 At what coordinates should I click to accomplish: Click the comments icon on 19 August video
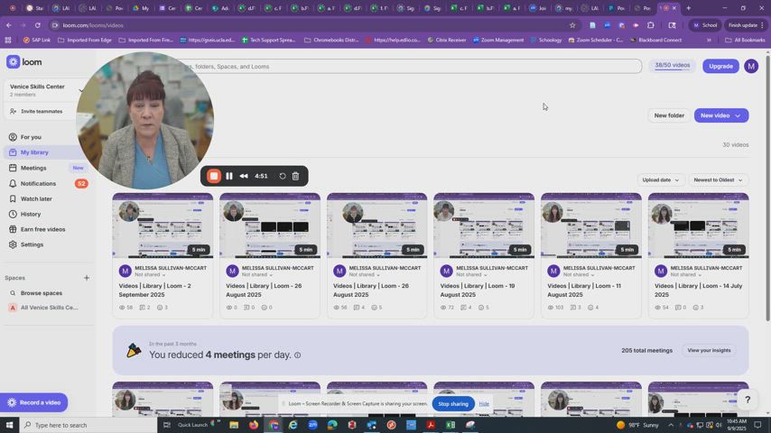[463, 308]
